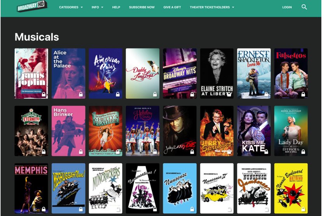The height and width of the screenshot is (216, 324).
Task: Open the Hans Brinker poster
Action: [x=68, y=131]
